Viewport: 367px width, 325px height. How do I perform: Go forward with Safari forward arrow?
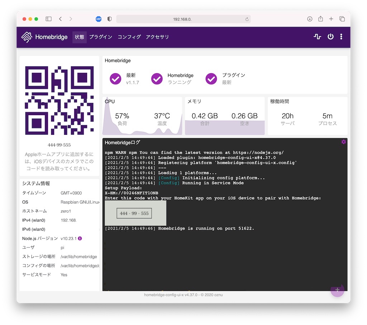click(71, 19)
